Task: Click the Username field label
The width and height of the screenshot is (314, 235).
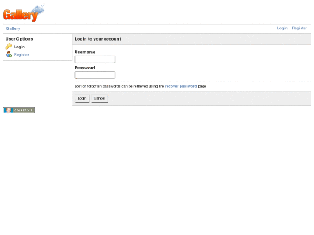Action: click(x=85, y=52)
